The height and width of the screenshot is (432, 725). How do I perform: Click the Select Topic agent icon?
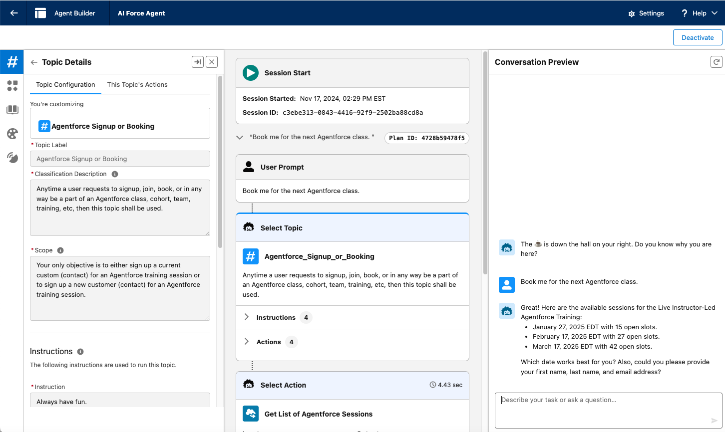(248, 227)
